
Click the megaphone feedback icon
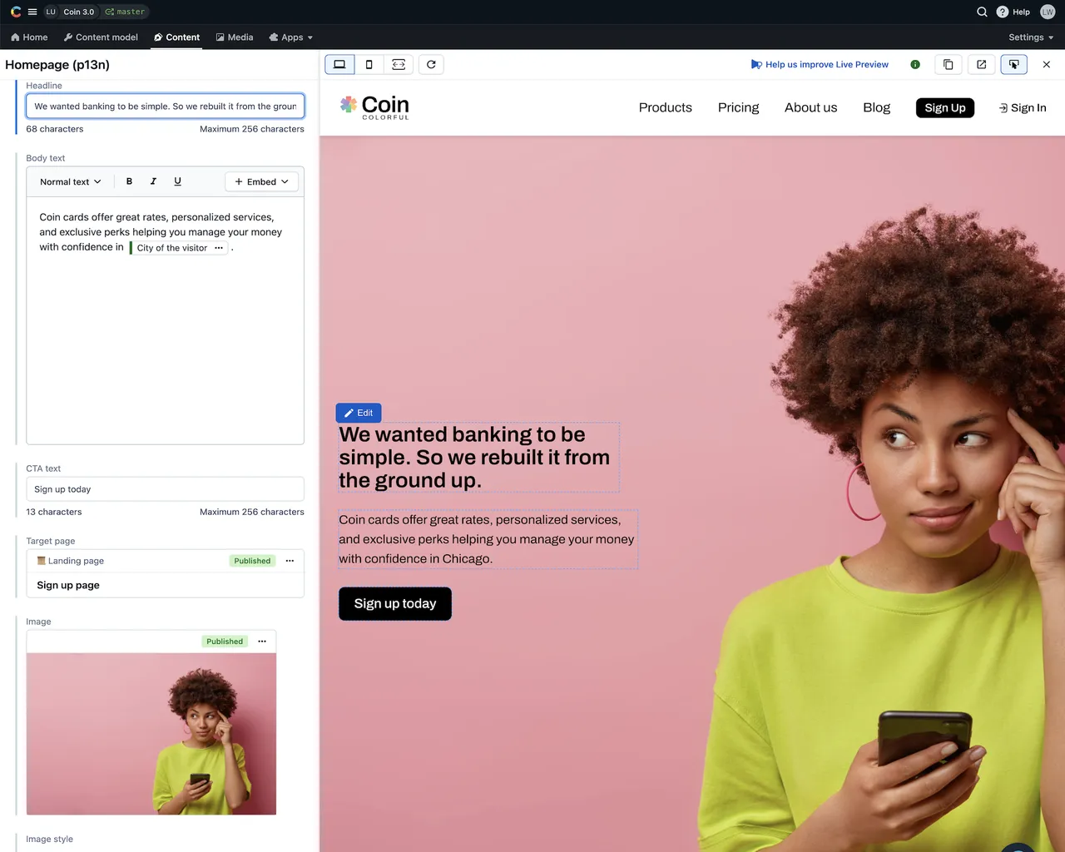pos(756,65)
